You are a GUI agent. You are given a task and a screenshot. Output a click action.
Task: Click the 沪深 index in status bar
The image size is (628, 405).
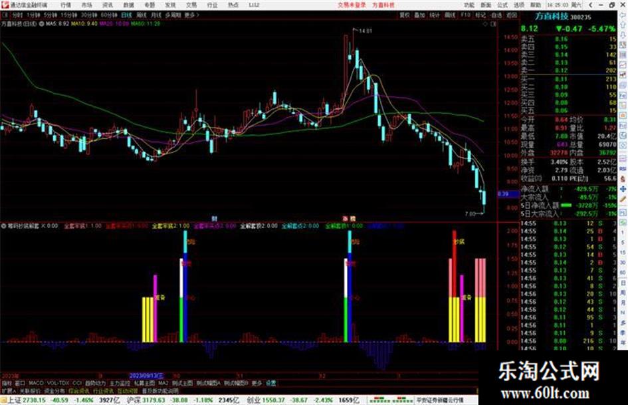point(134,400)
